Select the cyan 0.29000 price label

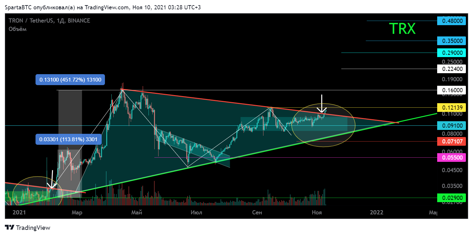point(451,53)
